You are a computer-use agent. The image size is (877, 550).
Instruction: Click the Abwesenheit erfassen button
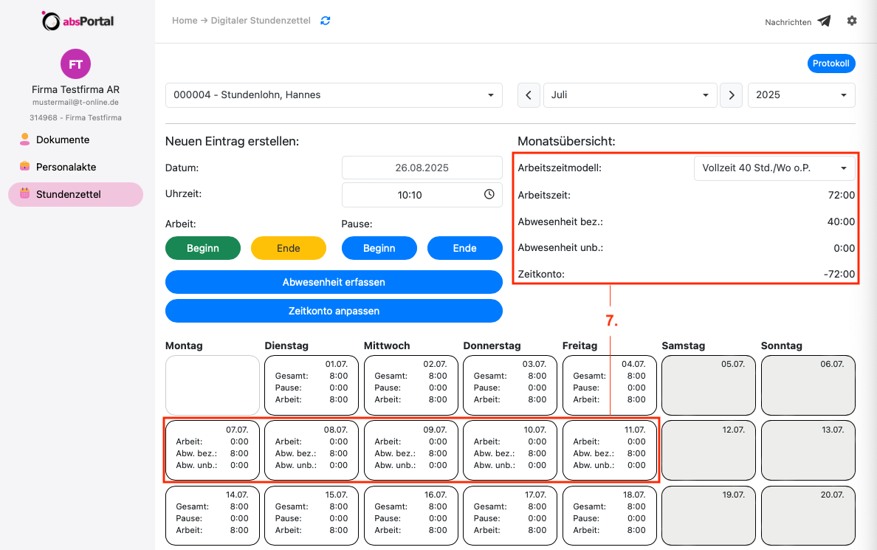click(x=334, y=282)
